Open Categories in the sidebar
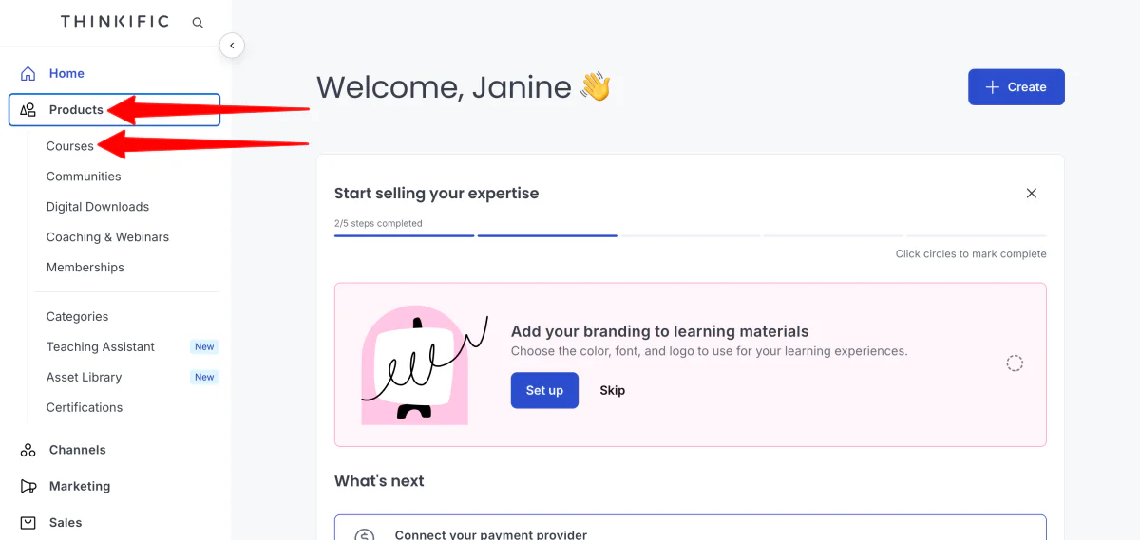 [78, 317]
